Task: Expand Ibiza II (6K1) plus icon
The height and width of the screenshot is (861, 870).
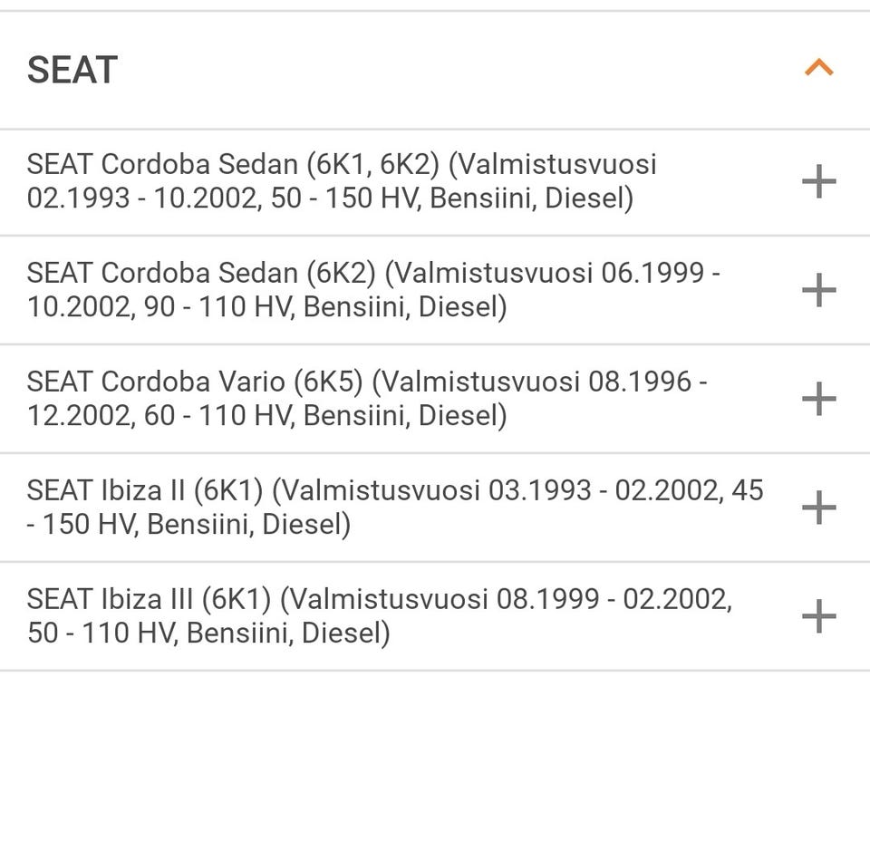Action: 818,508
